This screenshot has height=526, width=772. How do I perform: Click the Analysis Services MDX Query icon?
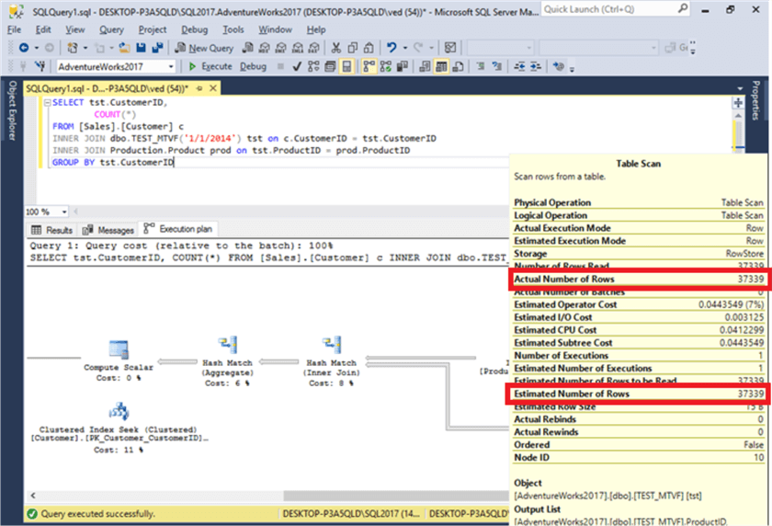(x=265, y=48)
